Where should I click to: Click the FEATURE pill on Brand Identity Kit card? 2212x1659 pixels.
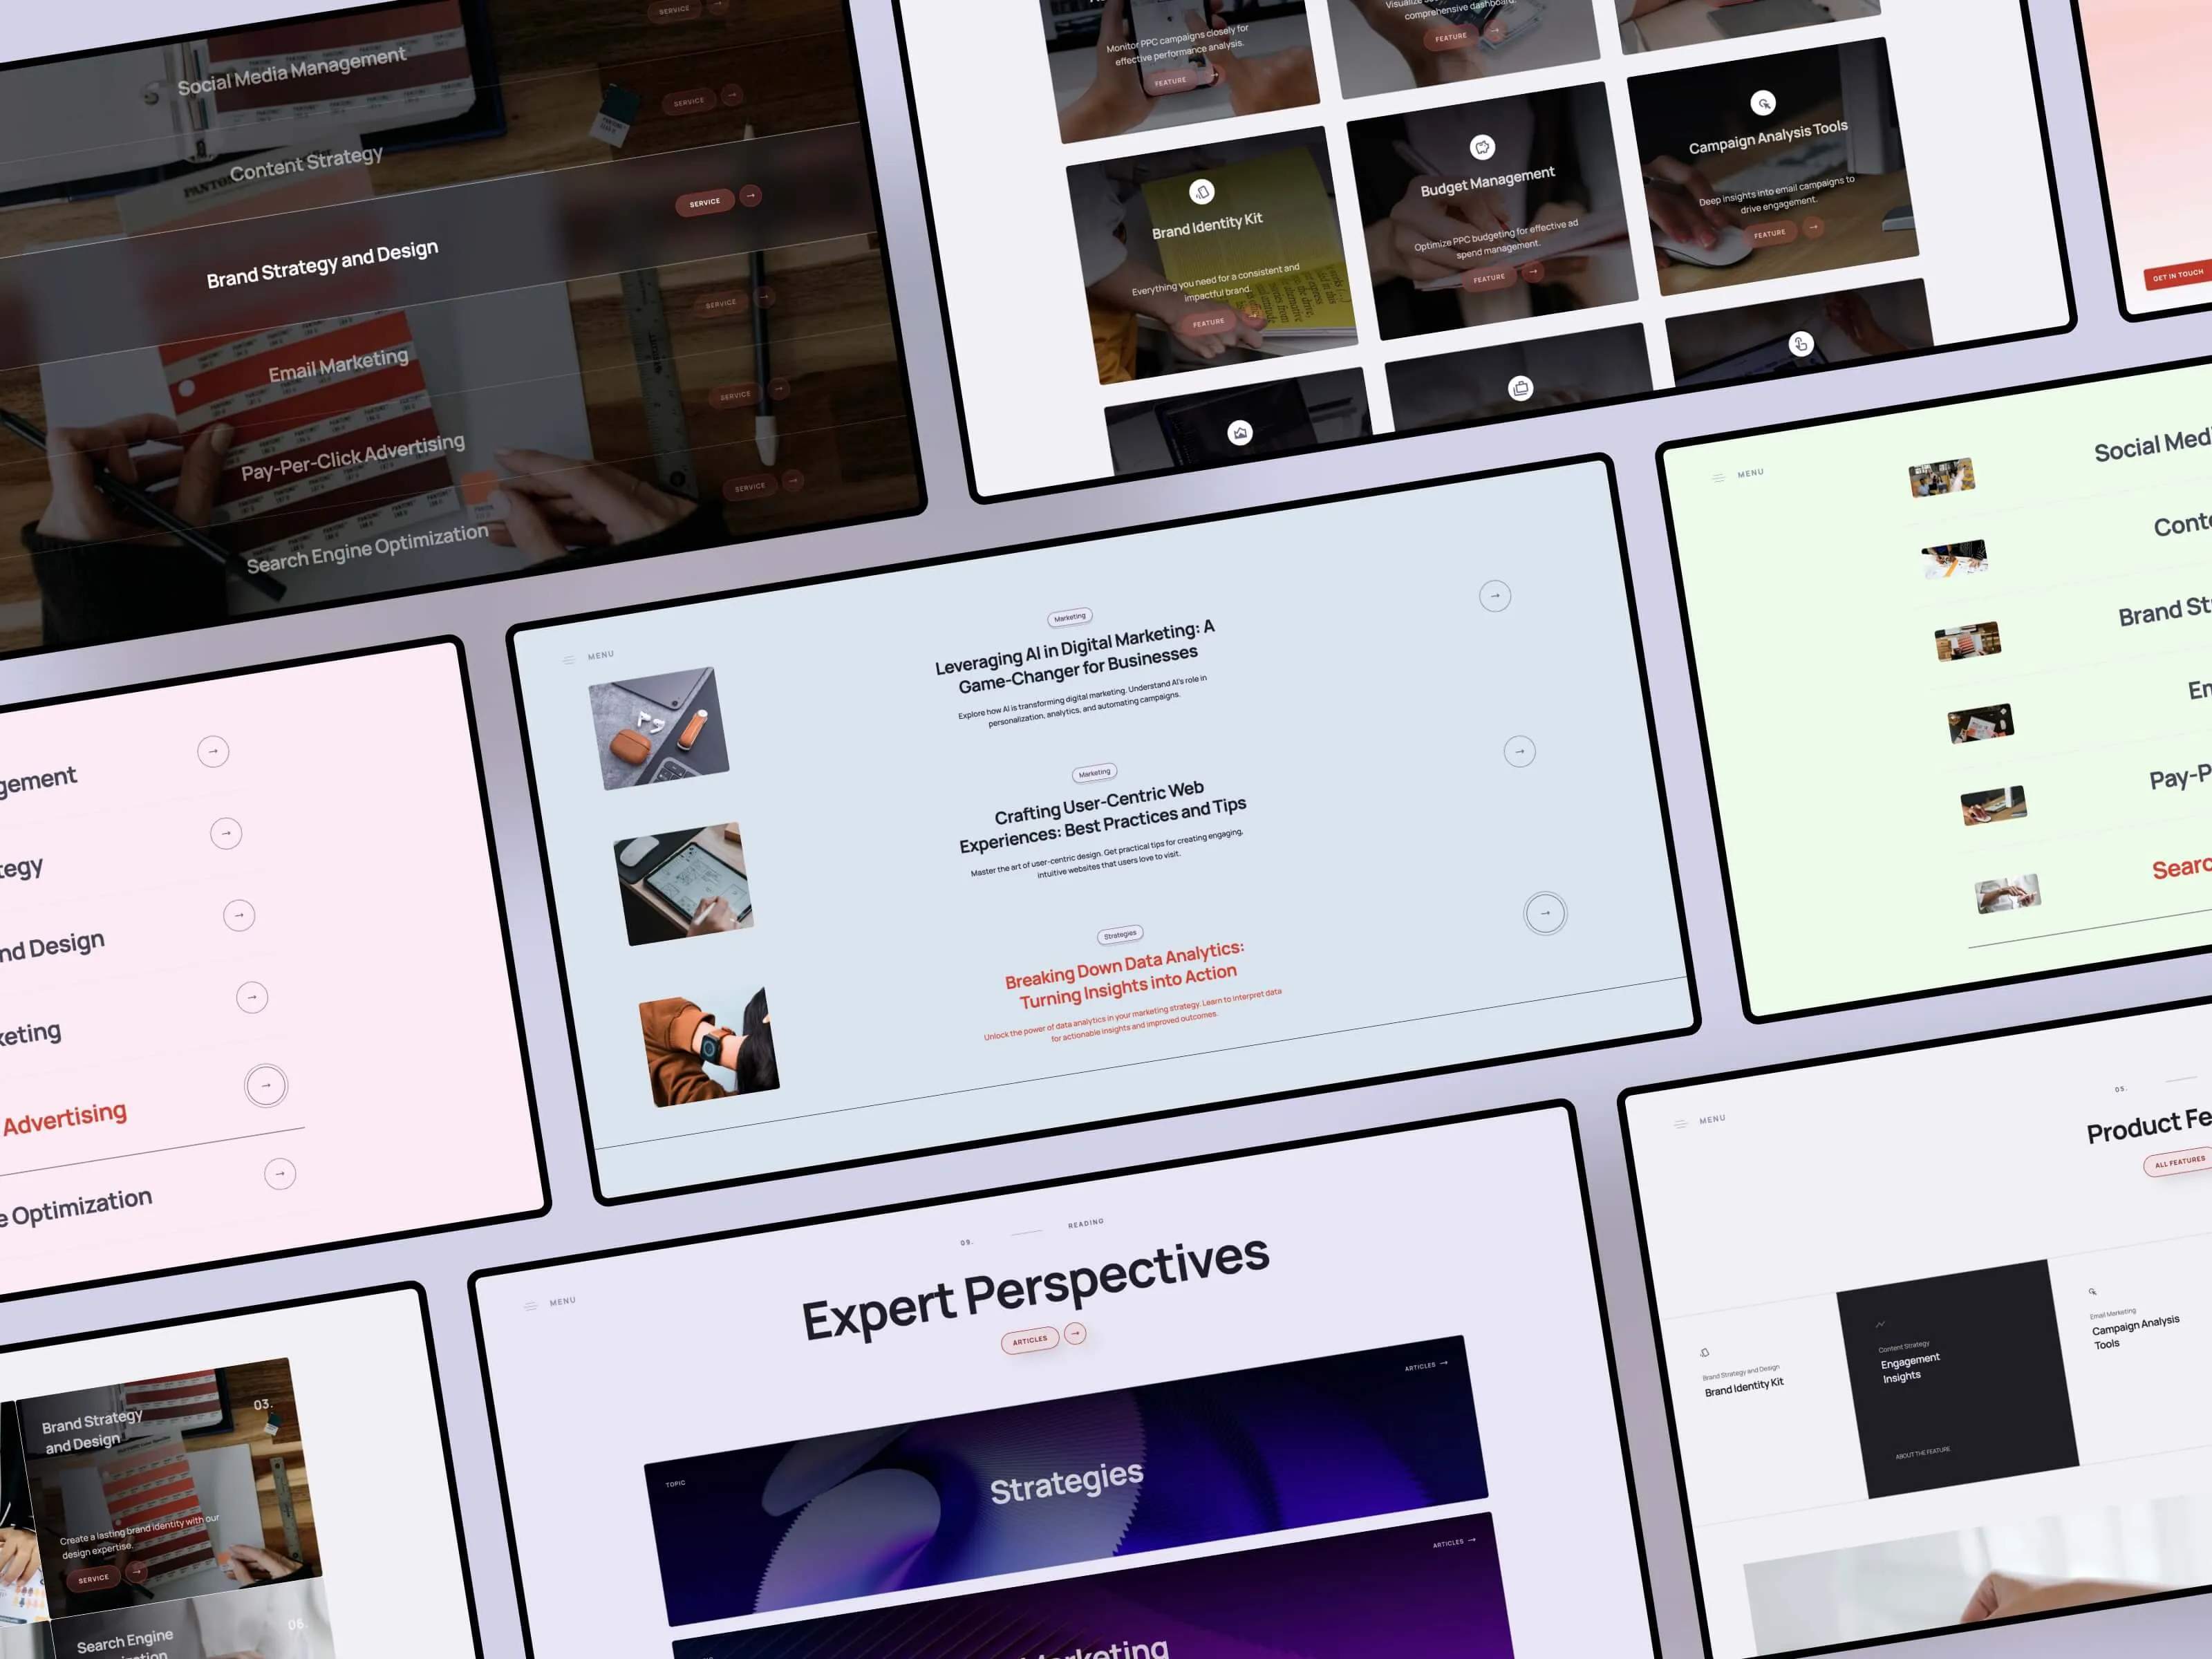coord(1209,322)
